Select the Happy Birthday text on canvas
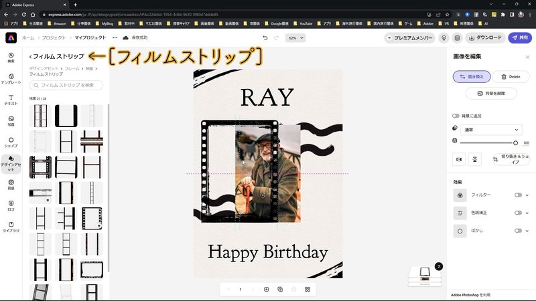The width and height of the screenshot is (536, 301). click(267, 253)
